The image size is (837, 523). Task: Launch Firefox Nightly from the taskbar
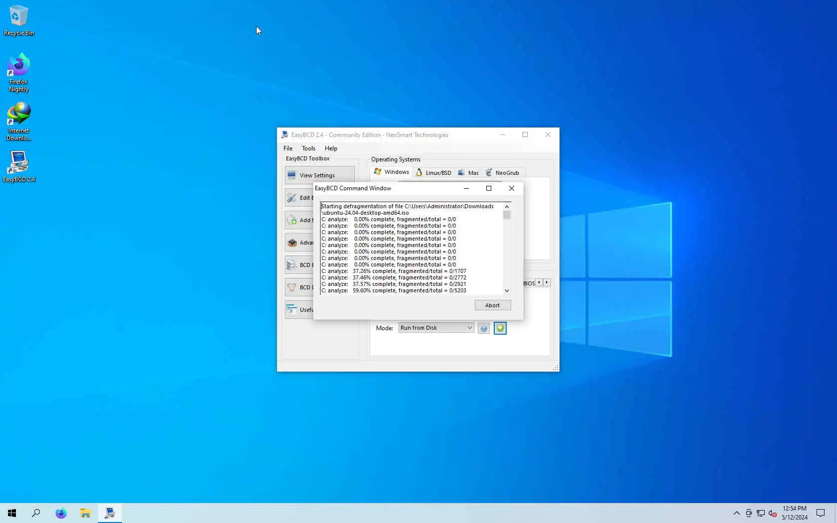pyautogui.click(x=61, y=513)
